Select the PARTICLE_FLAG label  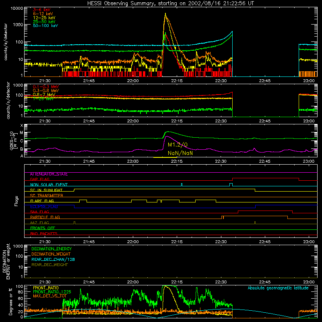click(45, 217)
